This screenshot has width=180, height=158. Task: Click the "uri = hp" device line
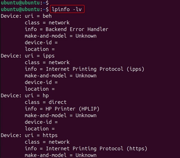pos(36,95)
